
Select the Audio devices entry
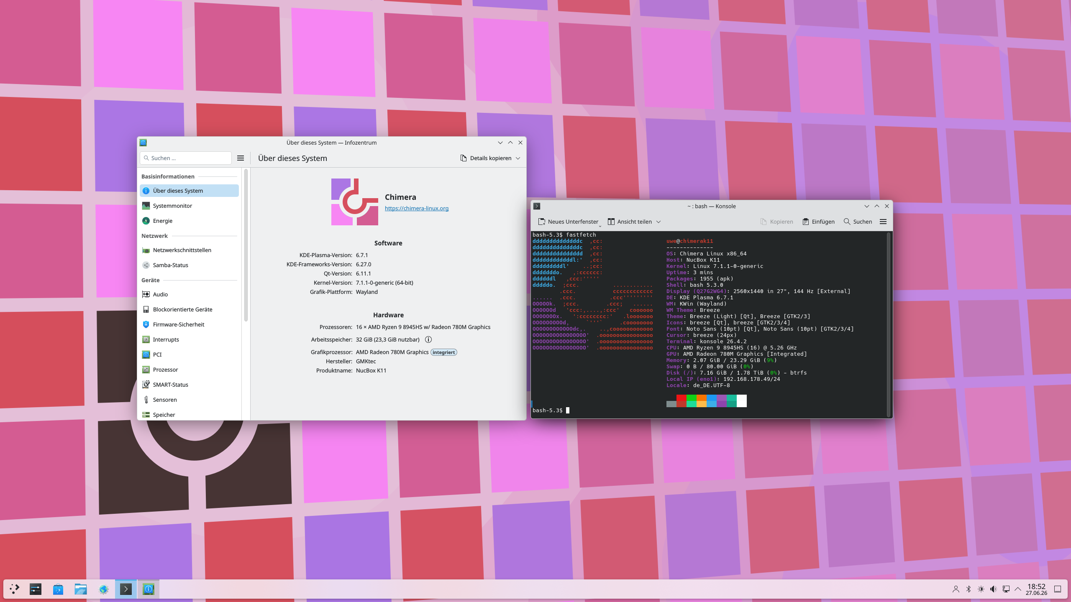[x=189, y=294]
